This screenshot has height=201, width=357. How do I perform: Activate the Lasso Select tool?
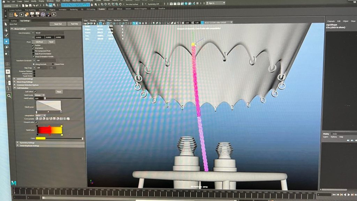pyautogui.click(x=6, y=30)
